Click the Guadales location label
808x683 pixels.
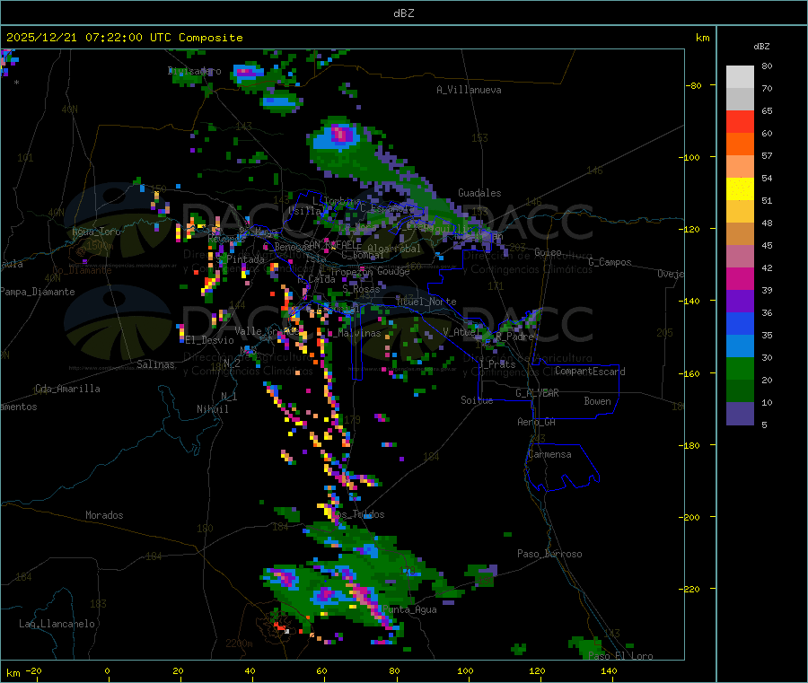tap(479, 193)
